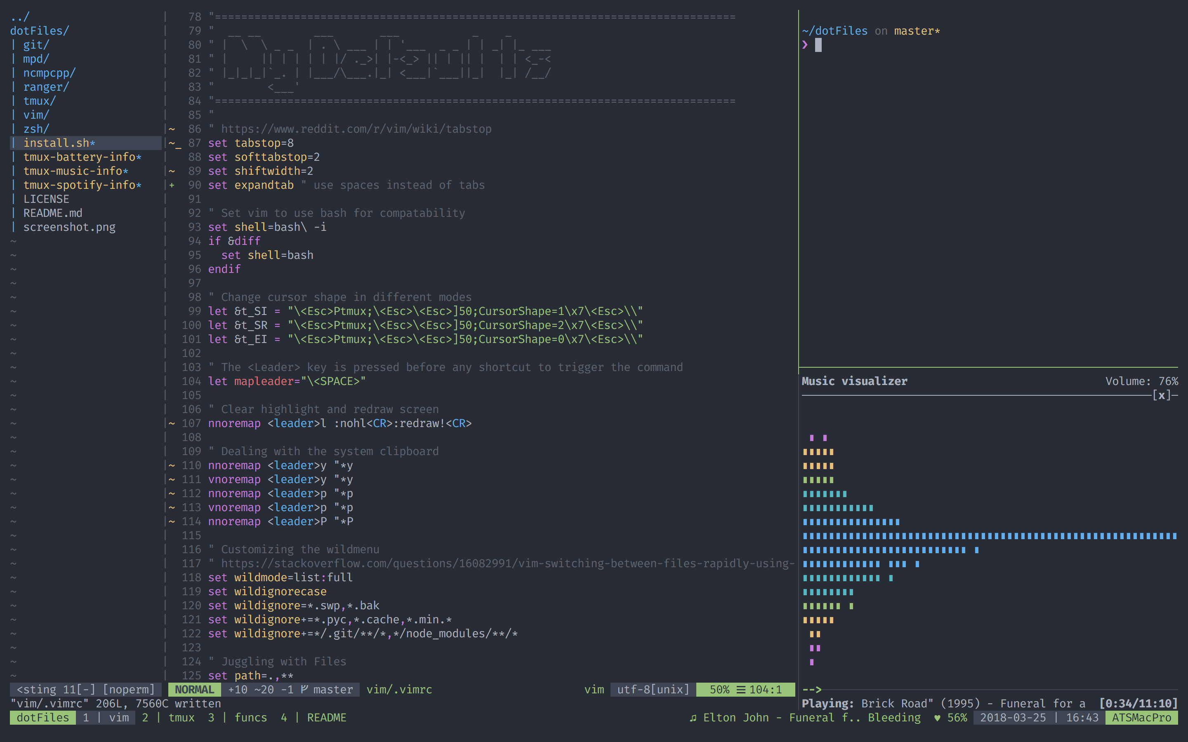The image size is (1188, 742).
Task: Click the tilde diff sign beside line 107
Action: pyautogui.click(x=172, y=423)
